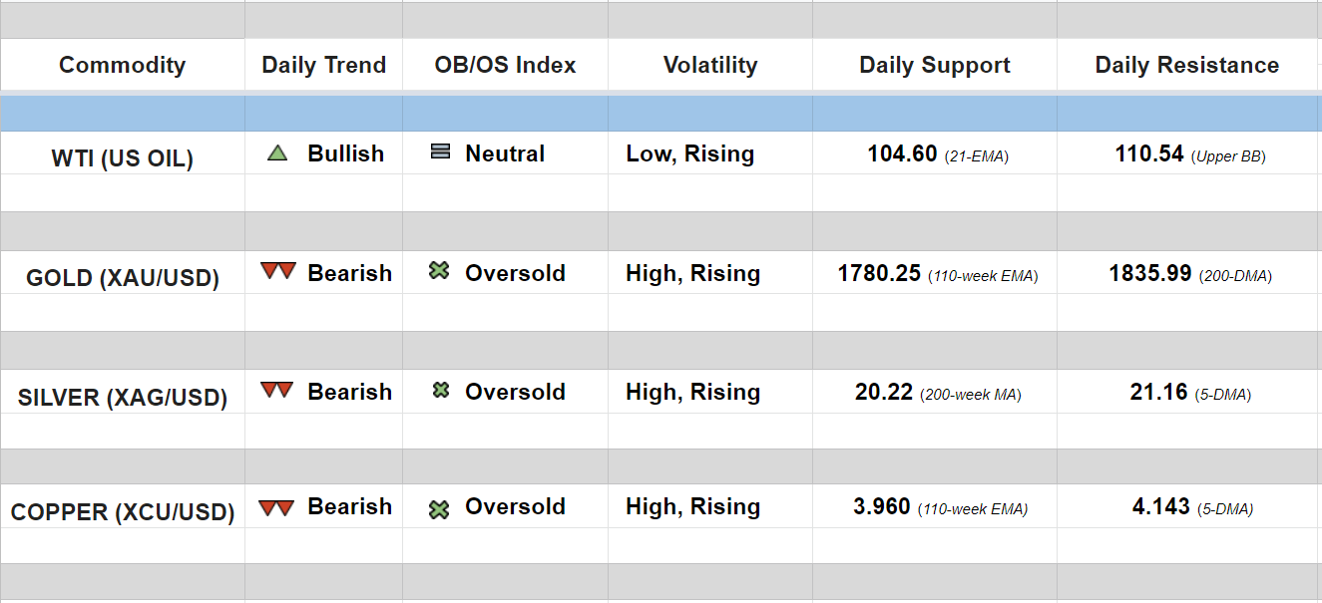
Task: Click the oversold cross icon for Silver
Action: [x=440, y=391]
